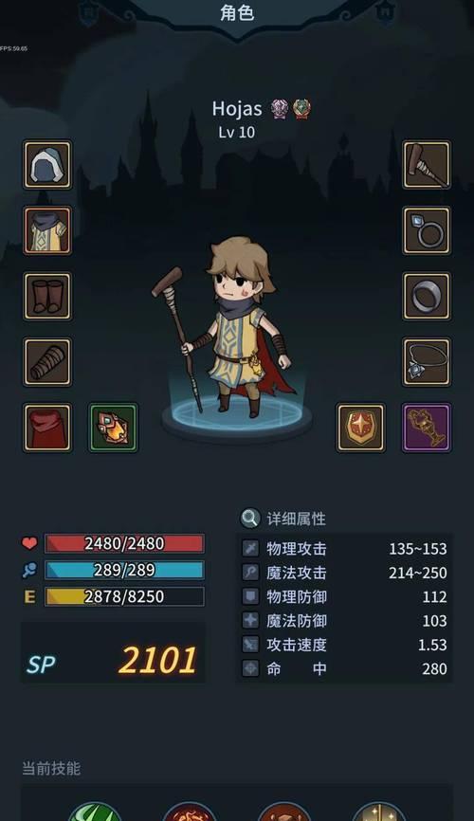The image size is (474, 821).
Task: Tap the first badge beside Hojas
Action: pyautogui.click(x=280, y=109)
